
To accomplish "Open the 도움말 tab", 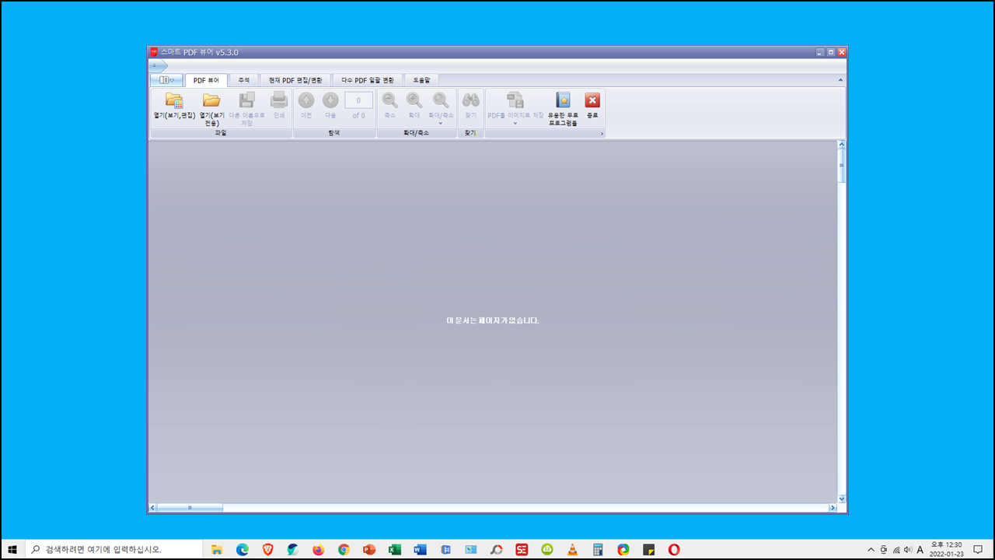I will (421, 80).
